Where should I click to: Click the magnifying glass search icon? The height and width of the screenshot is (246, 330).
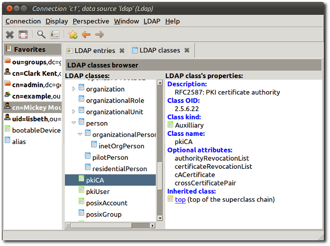coord(42,34)
